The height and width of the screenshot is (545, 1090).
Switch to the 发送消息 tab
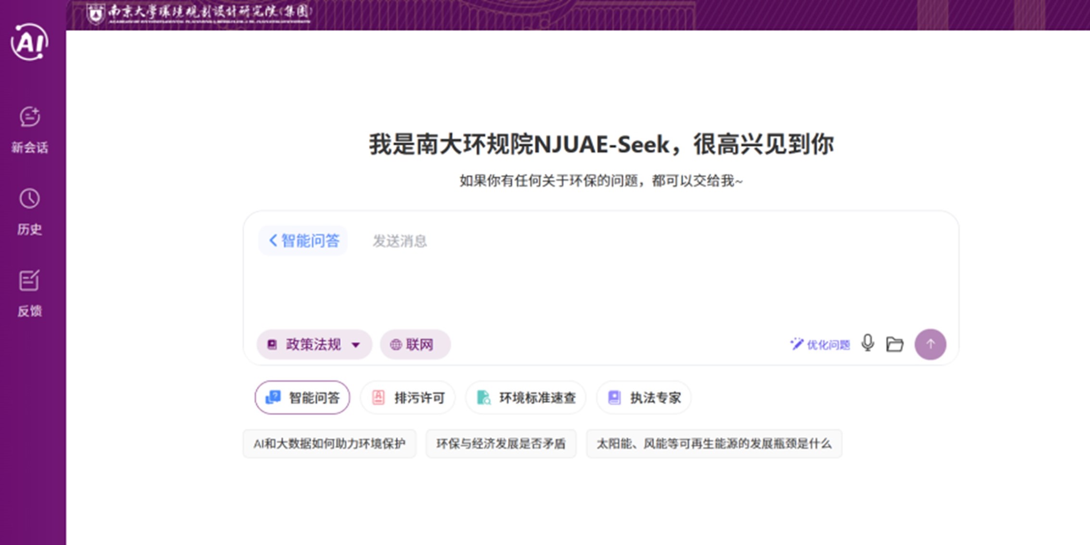[399, 241]
